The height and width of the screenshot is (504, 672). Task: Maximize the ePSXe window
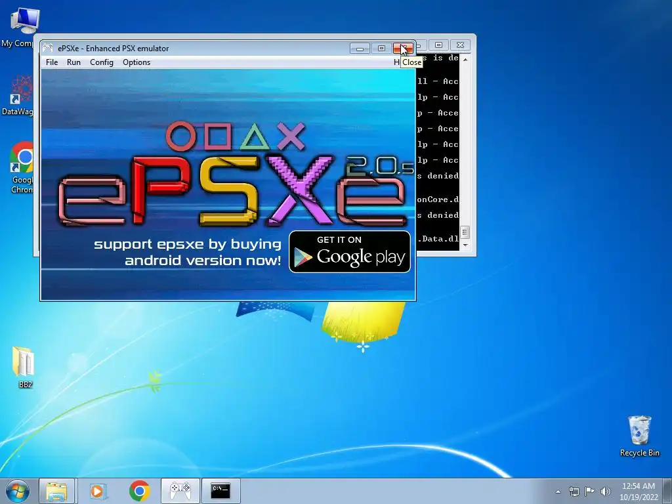click(381, 48)
